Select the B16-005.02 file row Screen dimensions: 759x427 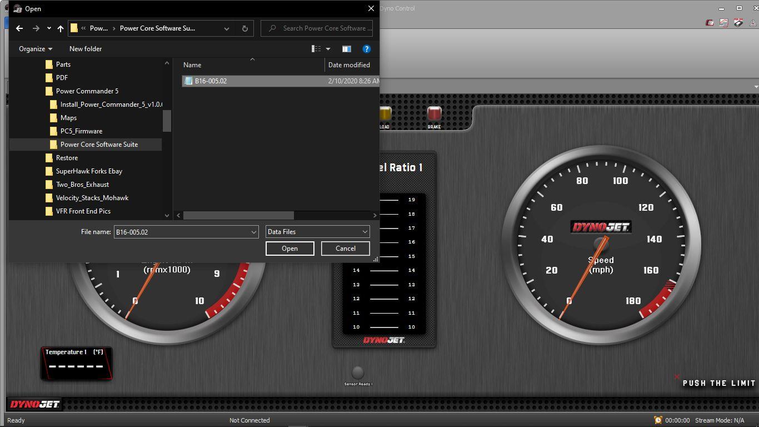281,81
